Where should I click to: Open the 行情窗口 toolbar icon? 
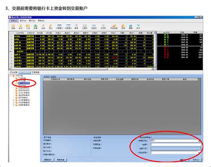point(59,27)
